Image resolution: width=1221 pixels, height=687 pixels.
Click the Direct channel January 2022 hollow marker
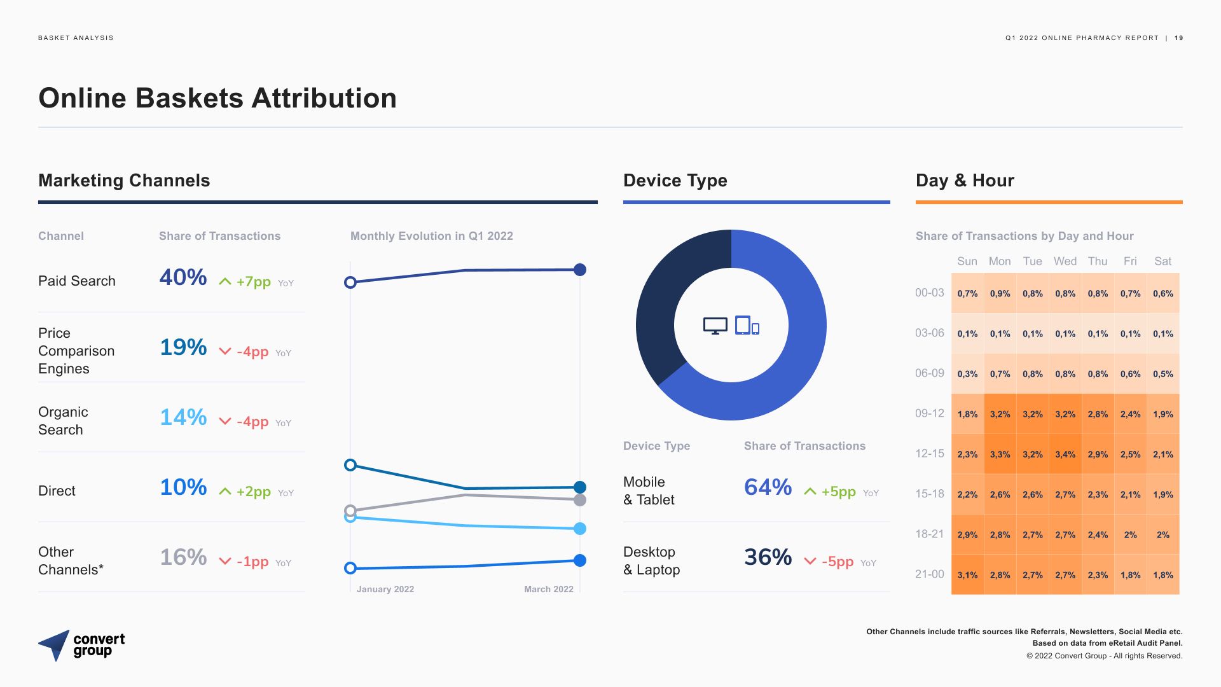[x=350, y=568]
